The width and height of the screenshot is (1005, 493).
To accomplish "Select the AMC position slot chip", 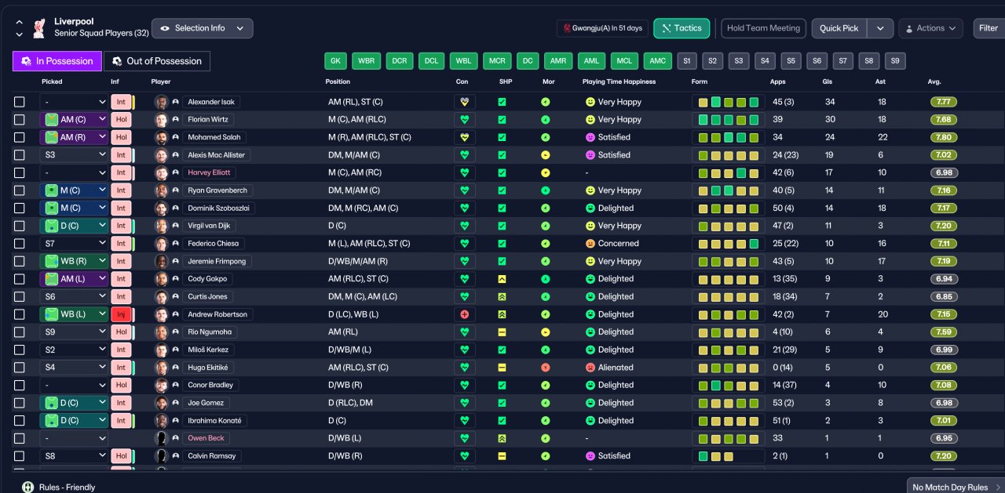I will click(x=657, y=61).
